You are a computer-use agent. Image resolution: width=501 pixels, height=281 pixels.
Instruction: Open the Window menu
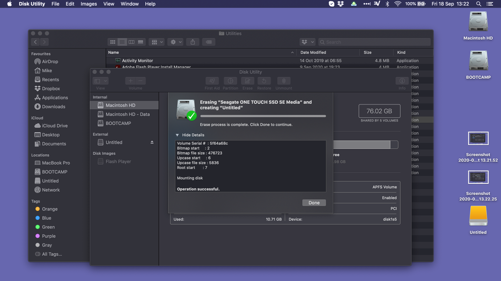click(129, 4)
